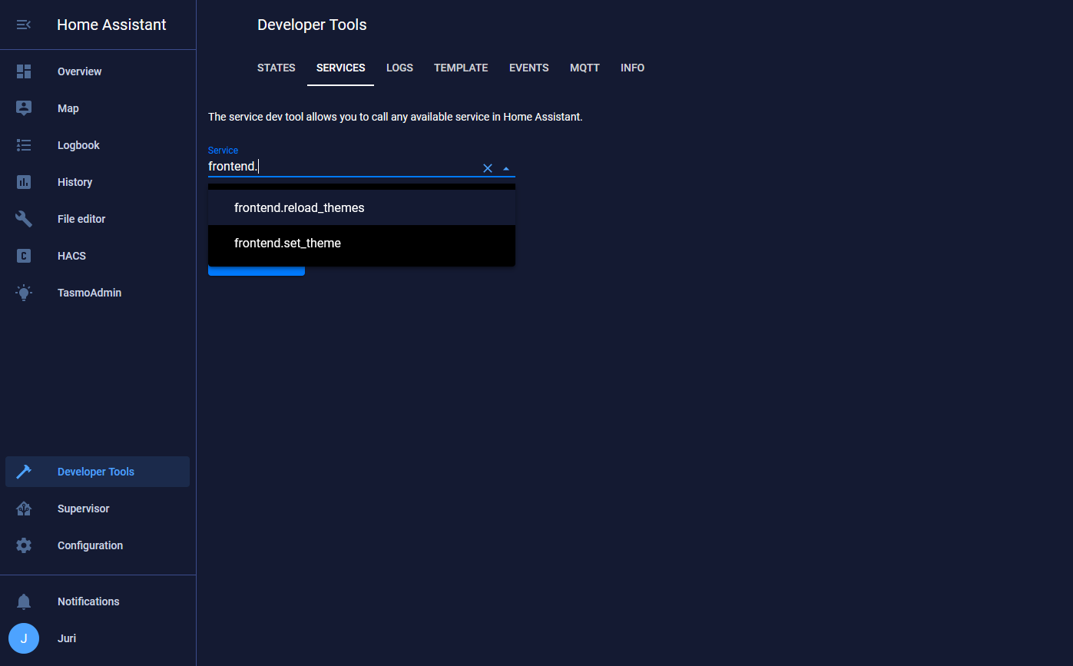Click the File editor wrench icon
Image resolution: width=1073 pixels, height=666 pixels.
point(24,219)
